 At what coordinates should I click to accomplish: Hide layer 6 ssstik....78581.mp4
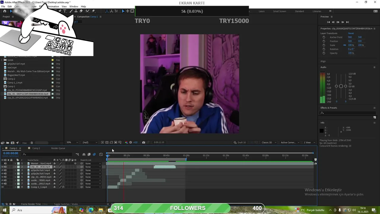(2, 180)
